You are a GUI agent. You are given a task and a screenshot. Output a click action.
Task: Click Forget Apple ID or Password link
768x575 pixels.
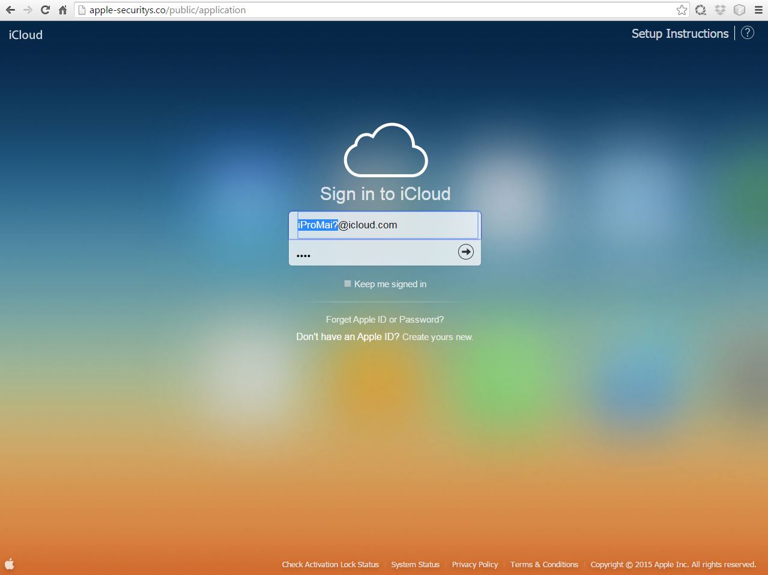click(385, 320)
